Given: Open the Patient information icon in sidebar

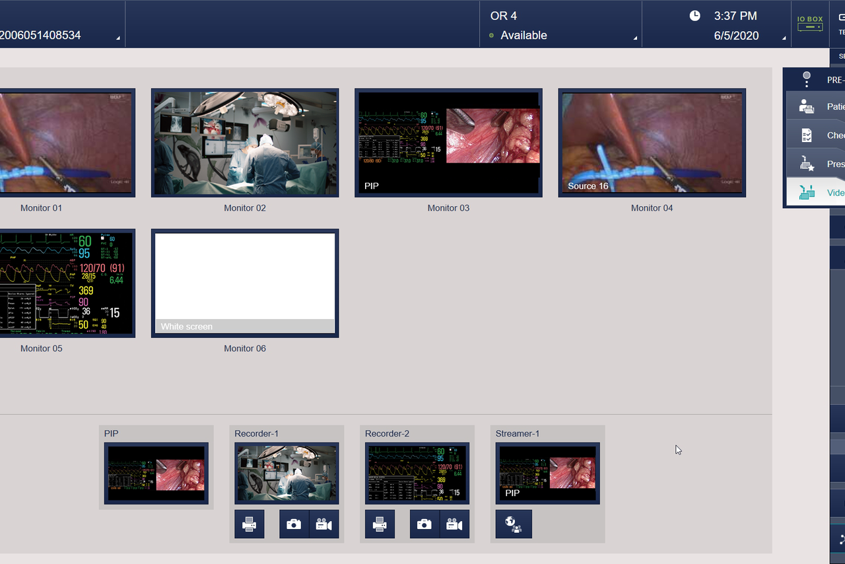Looking at the screenshot, I should (x=807, y=106).
